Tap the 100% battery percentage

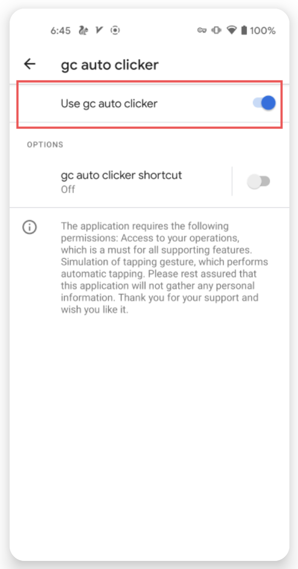[263, 31]
